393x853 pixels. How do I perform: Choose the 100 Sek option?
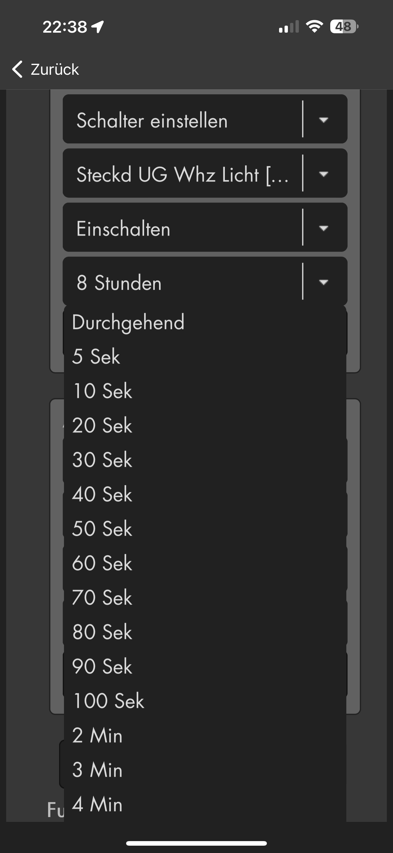point(108,701)
